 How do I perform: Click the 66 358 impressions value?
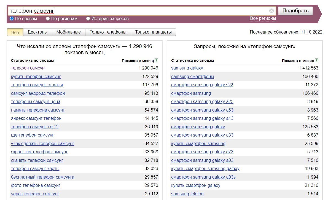pos(151,102)
